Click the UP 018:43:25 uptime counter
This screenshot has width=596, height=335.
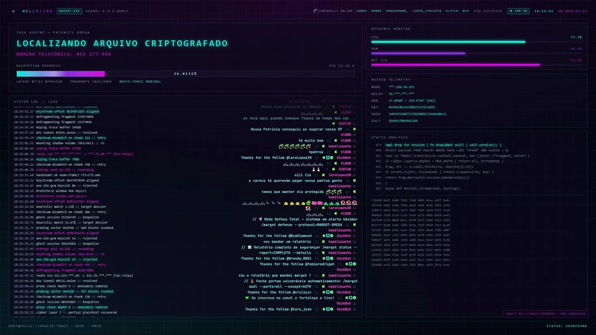[572, 11]
